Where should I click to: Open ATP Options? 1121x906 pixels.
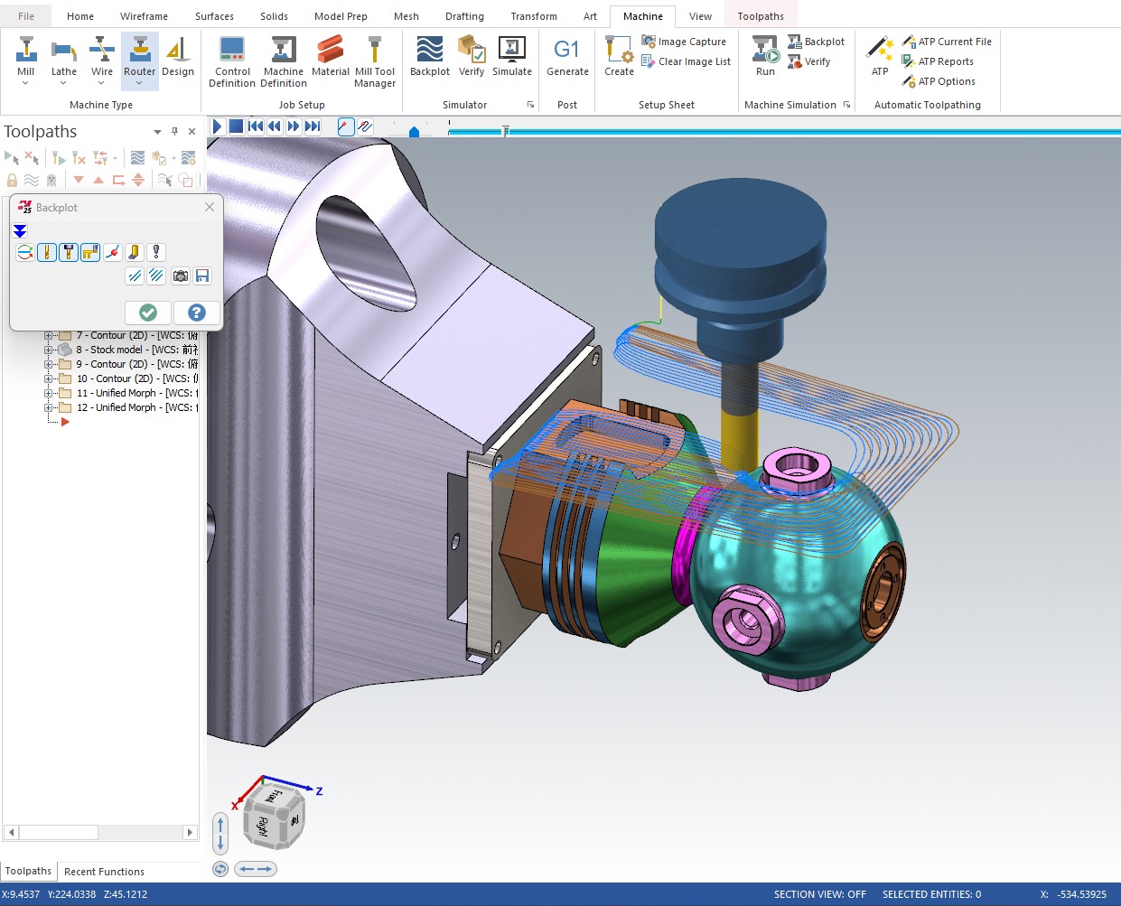tap(939, 81)
